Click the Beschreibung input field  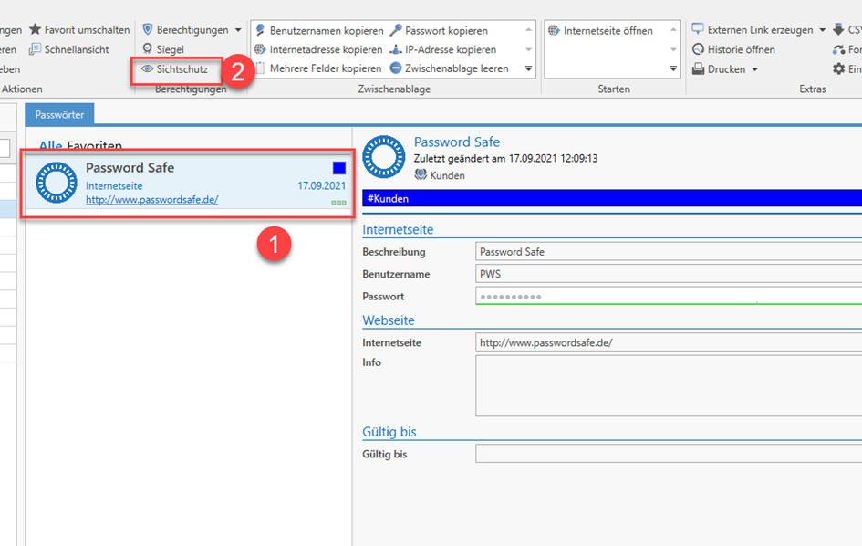(669, 251)
